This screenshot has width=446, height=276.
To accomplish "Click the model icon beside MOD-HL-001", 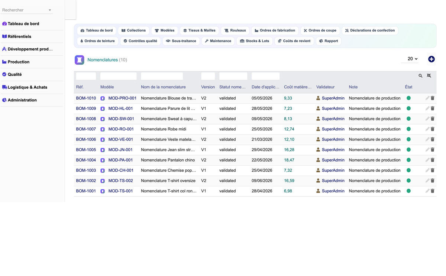I will coord(103,109).
